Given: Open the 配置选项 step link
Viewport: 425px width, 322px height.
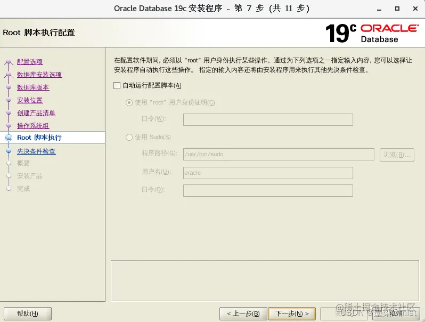Looking at the screenshot, I should pos(30,62).
